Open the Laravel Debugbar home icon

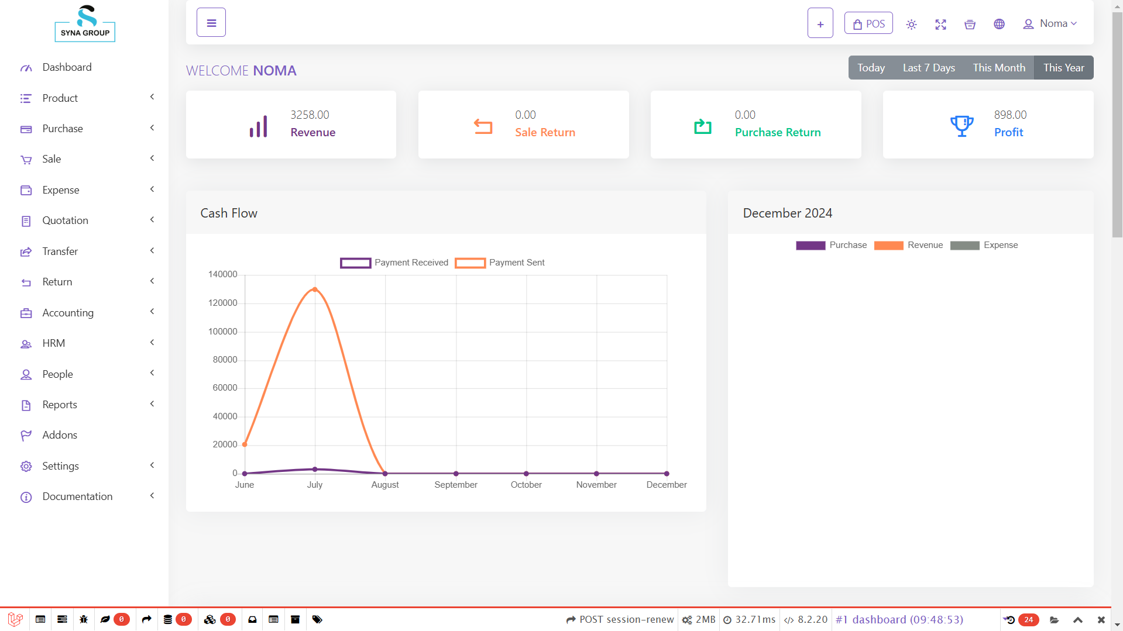(x=15, y=619)
